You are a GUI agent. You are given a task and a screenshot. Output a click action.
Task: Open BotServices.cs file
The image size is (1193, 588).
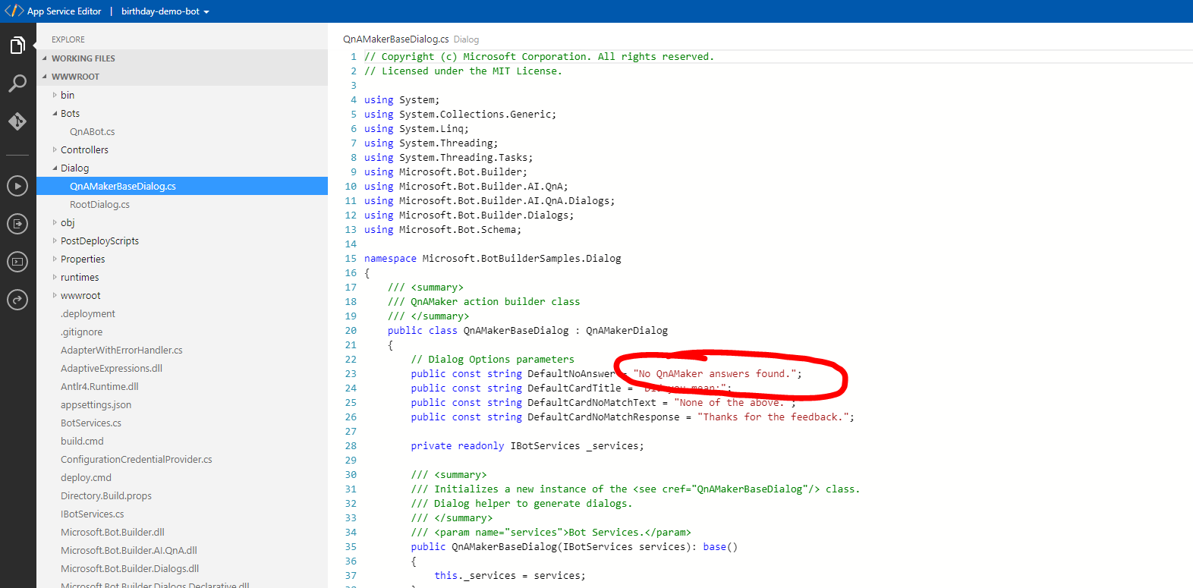click(91, 423)
